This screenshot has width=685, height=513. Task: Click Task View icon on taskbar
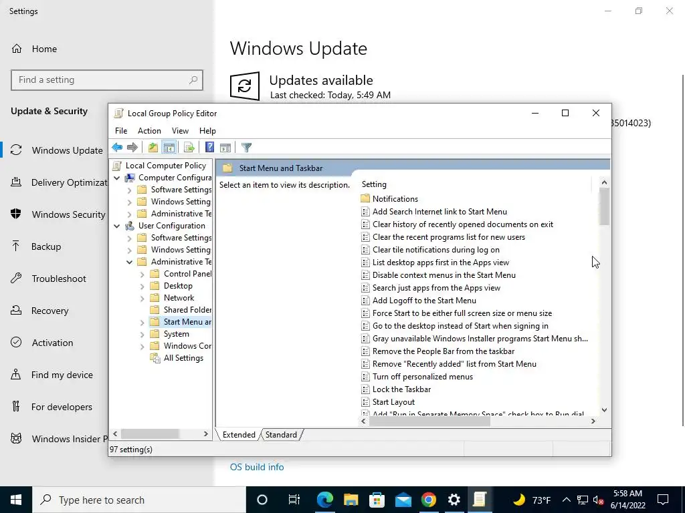[294, 500]
